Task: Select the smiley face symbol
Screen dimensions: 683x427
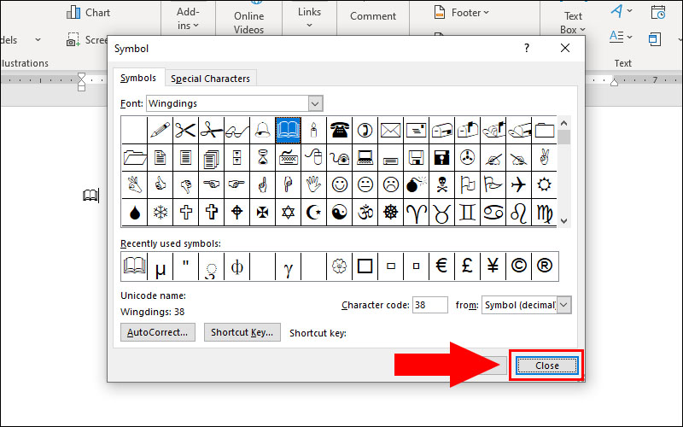Action: (340, 184)
